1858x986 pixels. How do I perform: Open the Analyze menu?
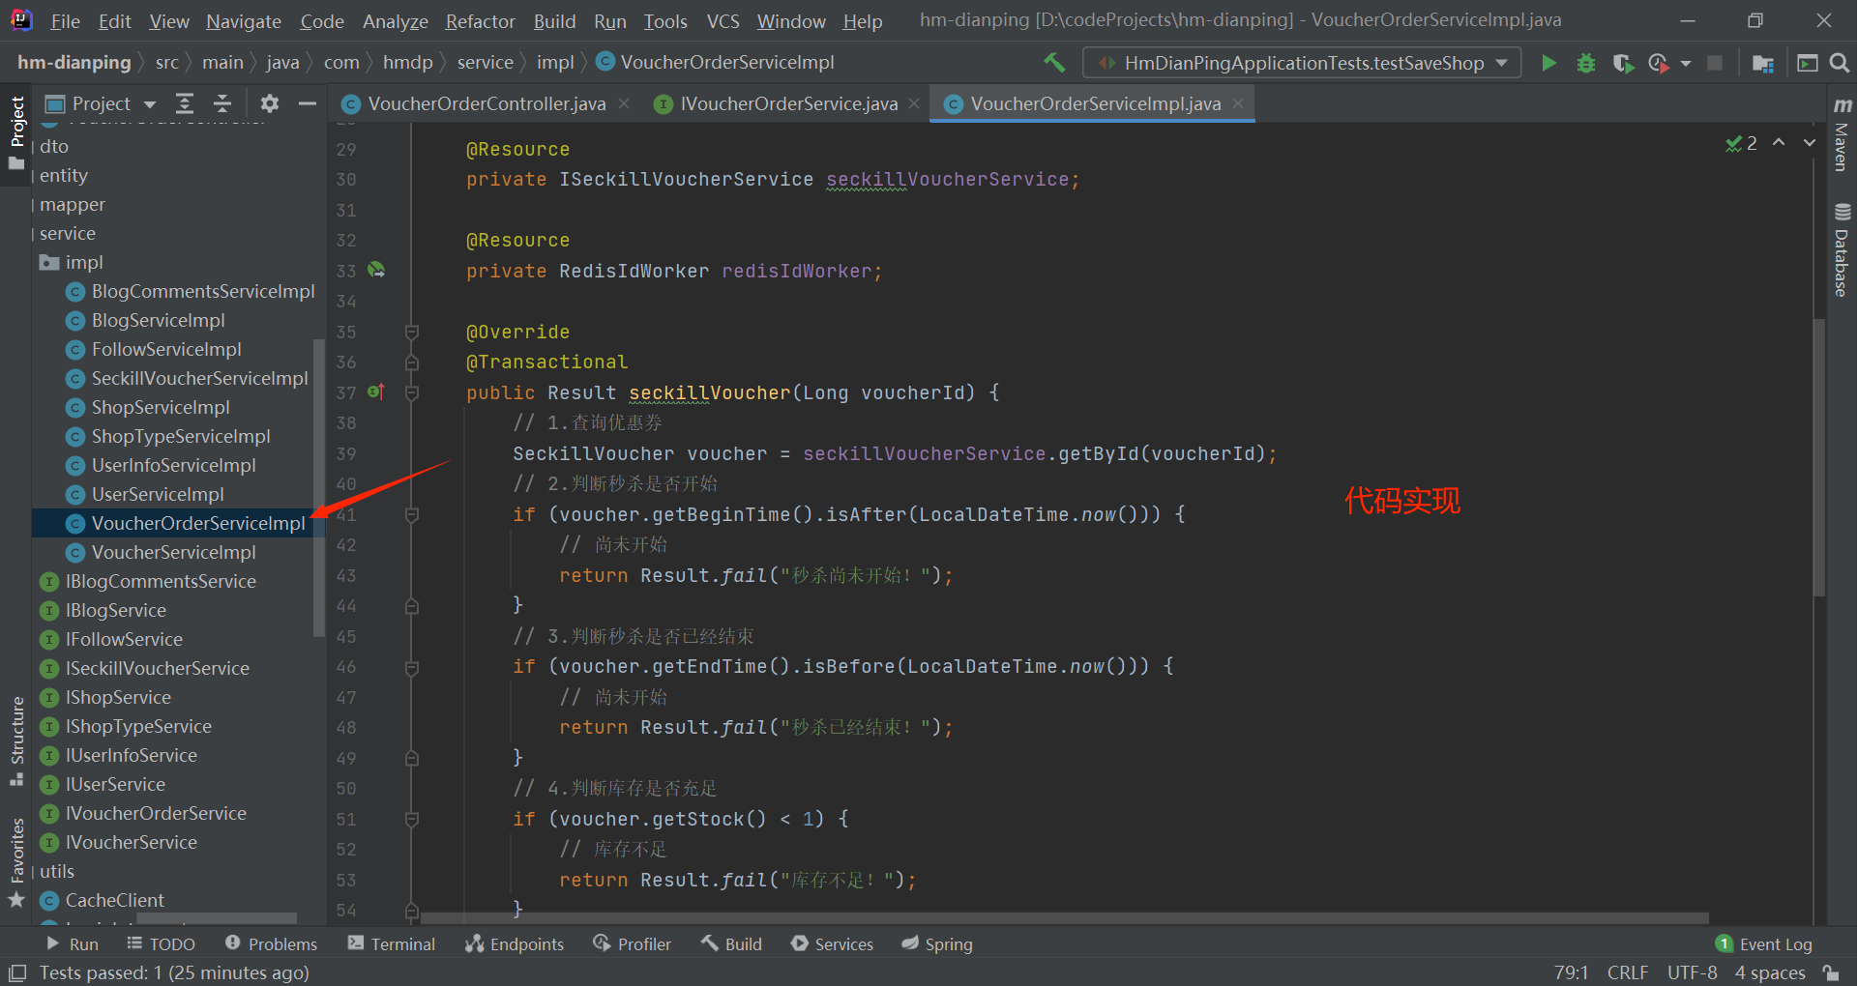(x=395, y=20)
